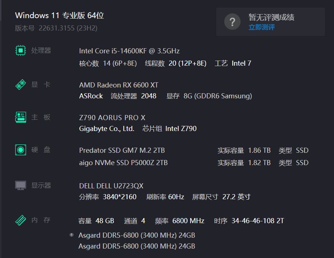Select the aigo NVMe SSD P5000Z row
This screenshot has height=258, width=334.
pos(123,163)
